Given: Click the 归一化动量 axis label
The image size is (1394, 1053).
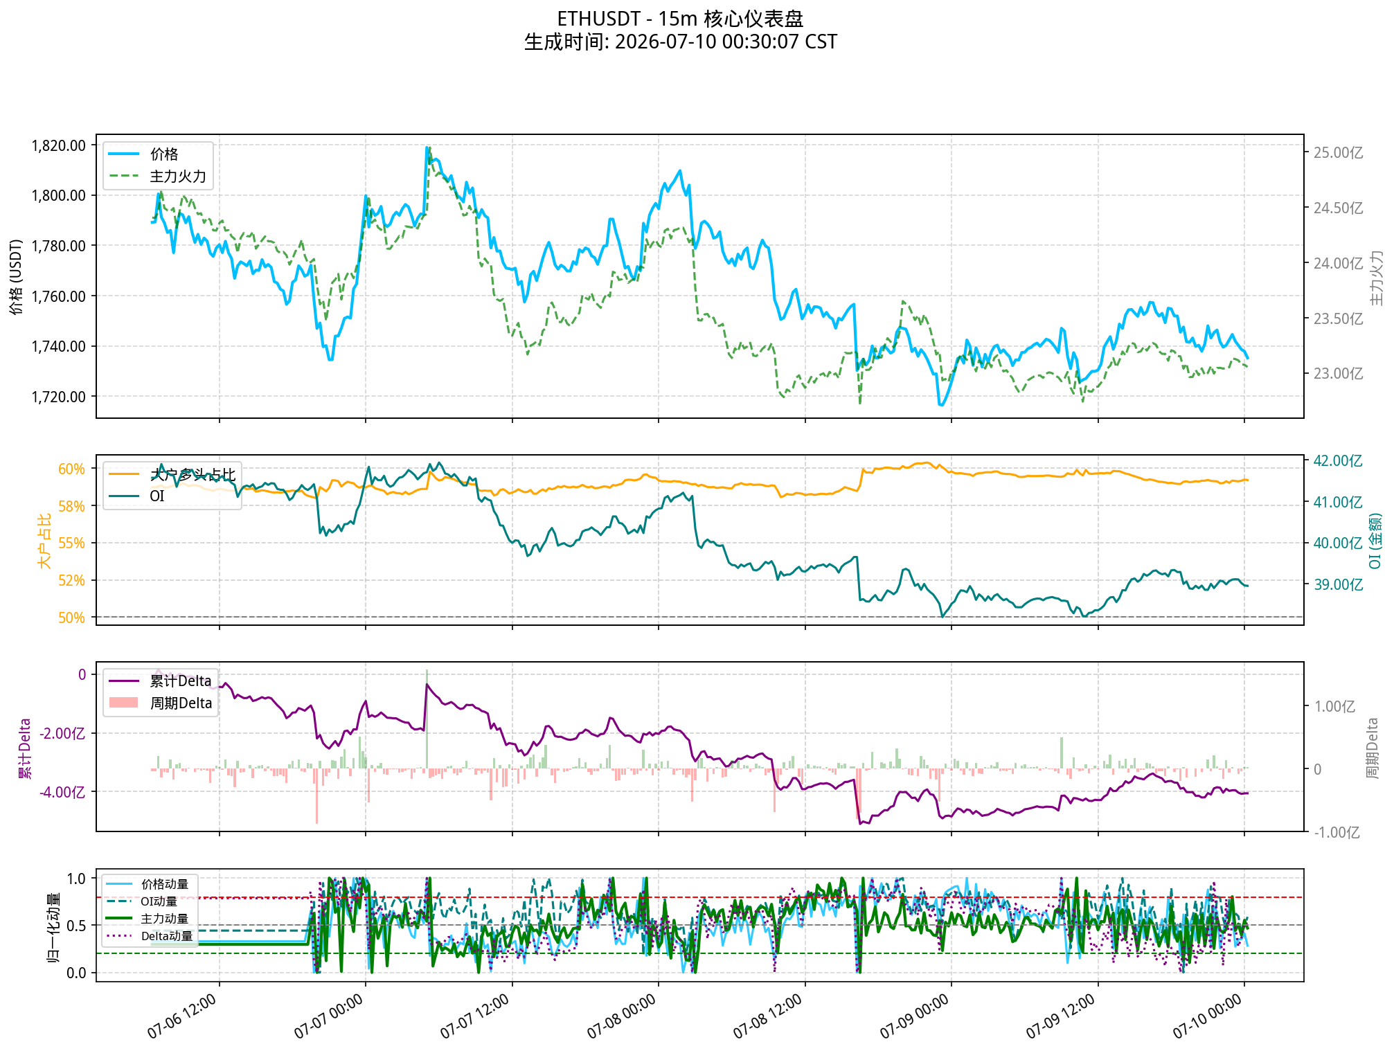Looking at the screenshot, I should point(53,926).
